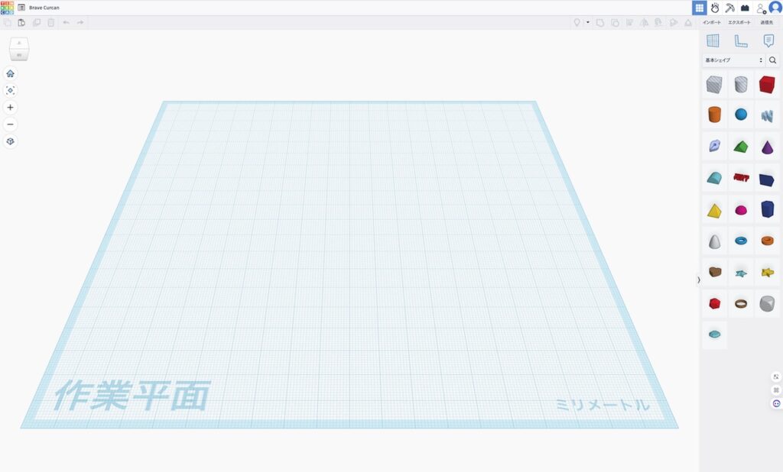The height and width of the screenshot is (472, 783).
Task: Open the Notes tool
Action: pyautogui.click(x=768, y=41)
